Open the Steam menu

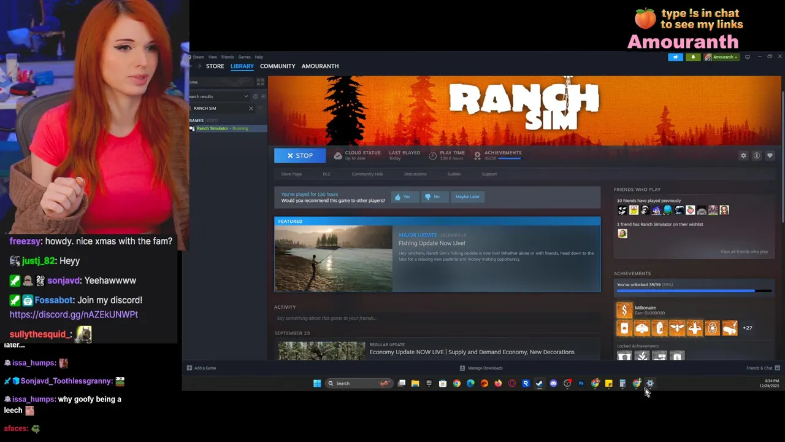coord(198,57)
